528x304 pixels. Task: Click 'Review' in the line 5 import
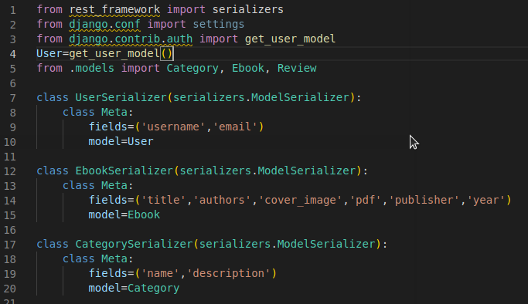click(297, 68)
